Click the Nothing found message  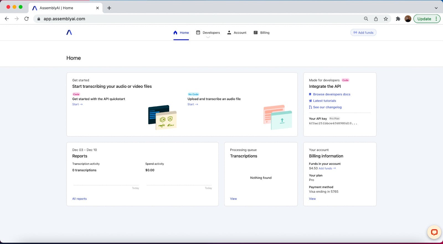(x=261, y=178)
